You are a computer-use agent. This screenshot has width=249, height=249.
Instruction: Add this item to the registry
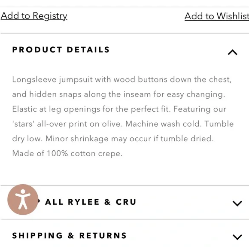[x=34, y=16]
